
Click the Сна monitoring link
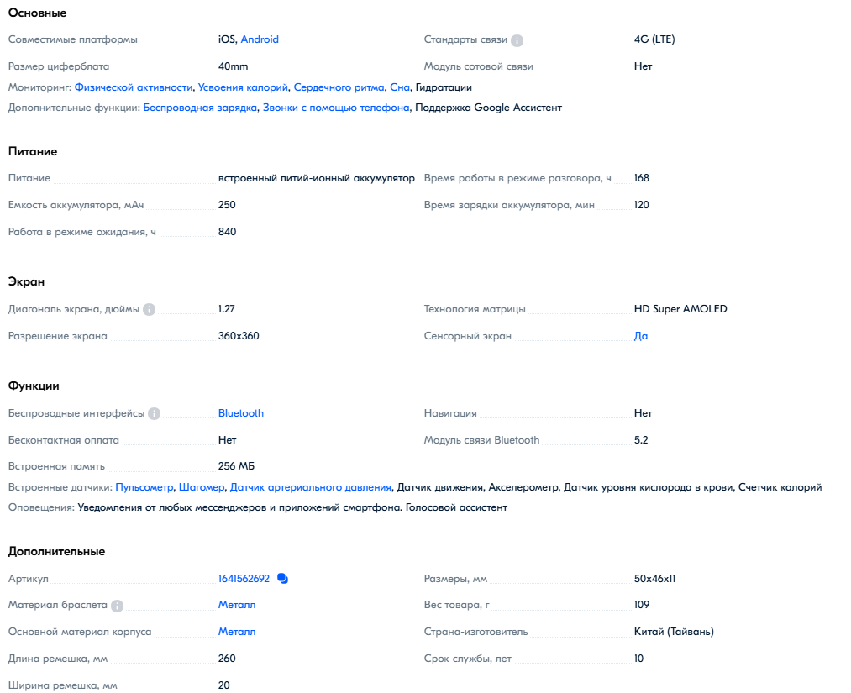click(400, 87)
